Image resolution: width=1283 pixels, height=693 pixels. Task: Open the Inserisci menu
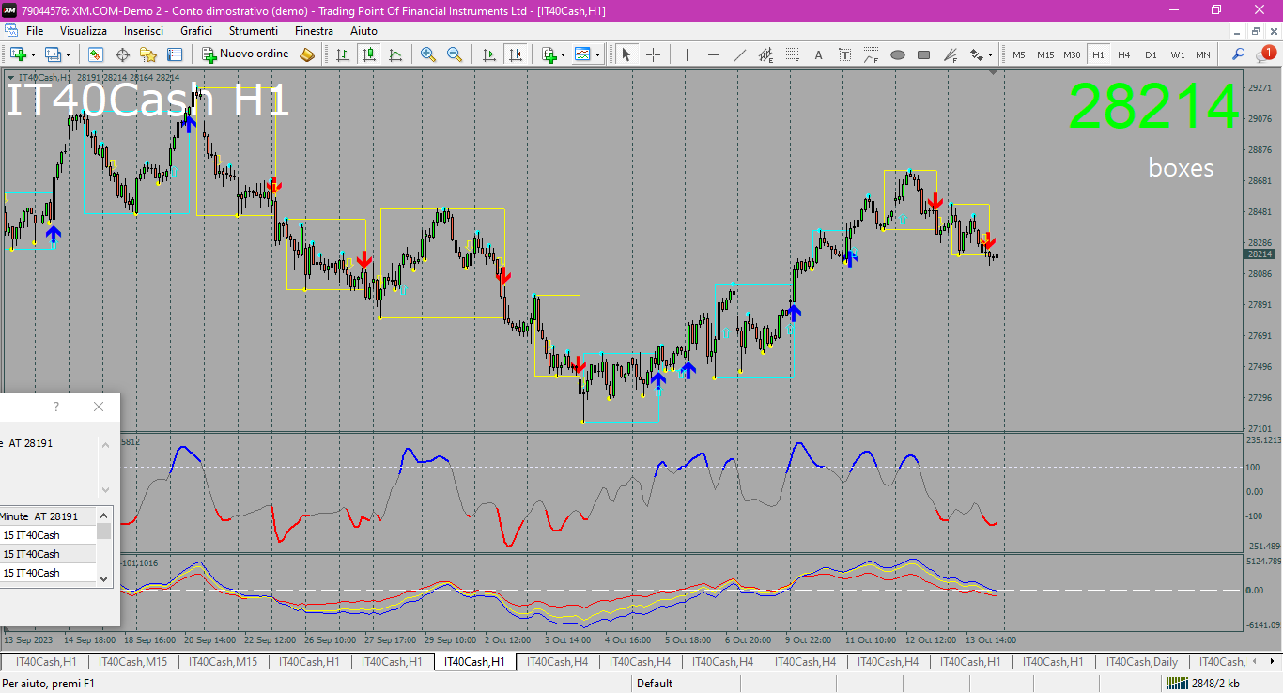pyautogui.click(x=144, y=31)
